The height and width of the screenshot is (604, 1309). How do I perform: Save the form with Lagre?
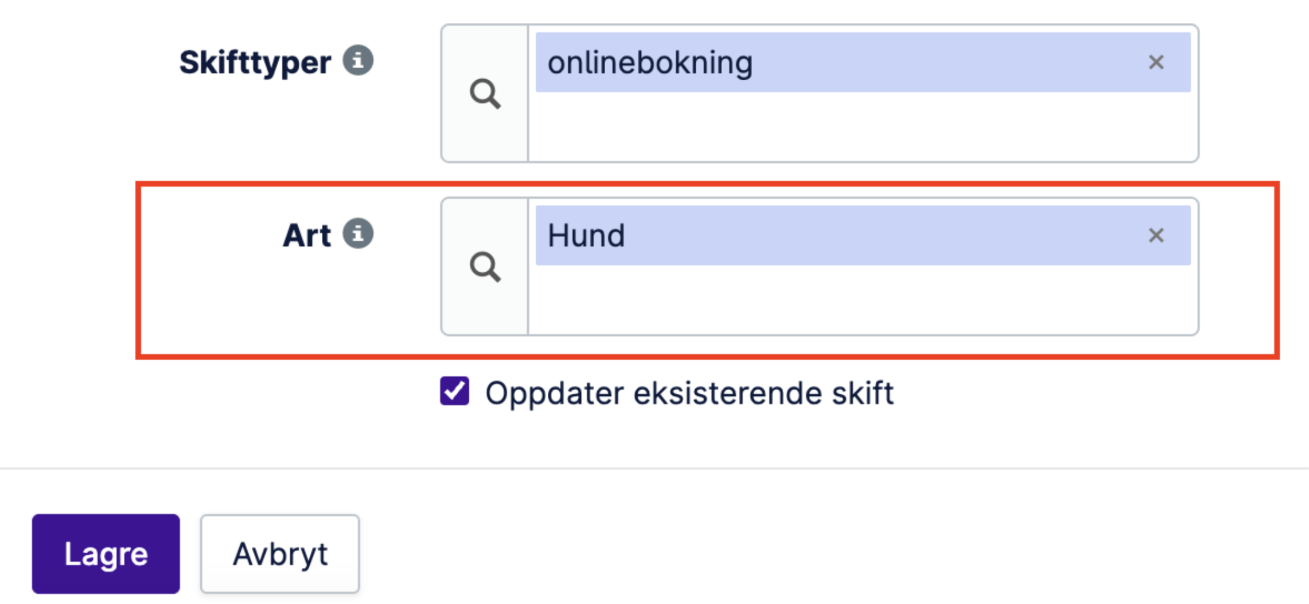[106, 554]
